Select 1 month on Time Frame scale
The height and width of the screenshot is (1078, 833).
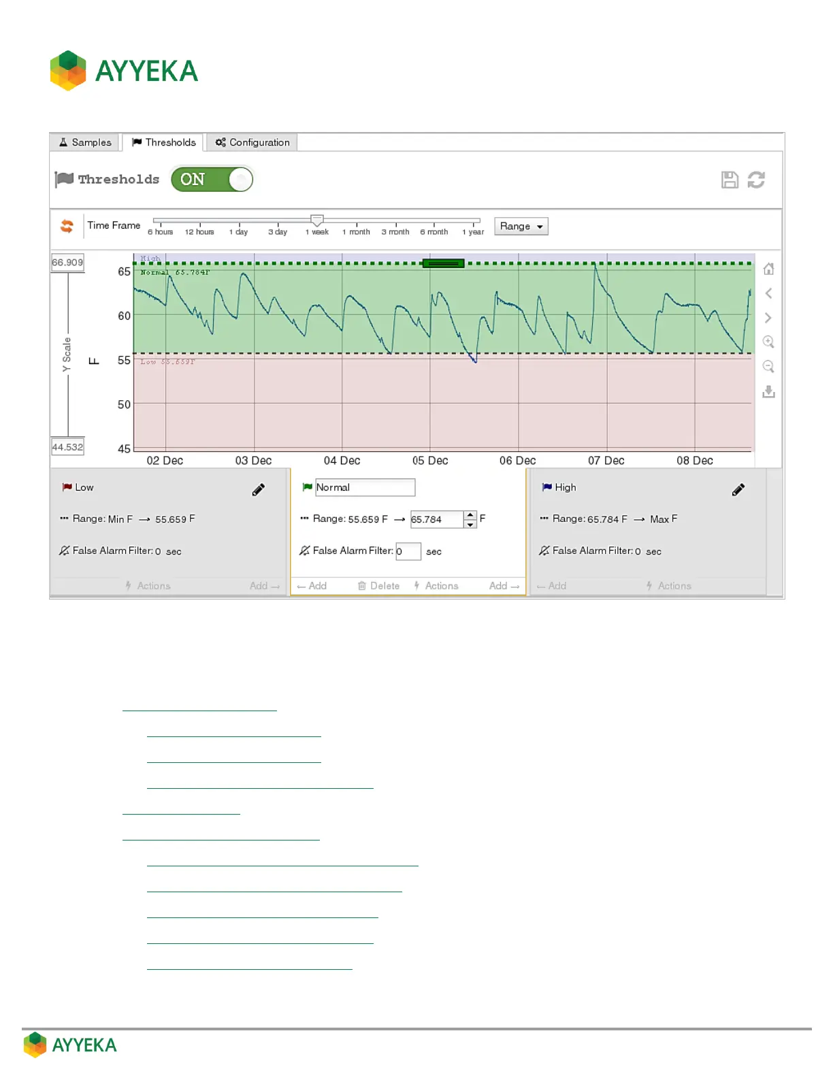tap(356, 232)
